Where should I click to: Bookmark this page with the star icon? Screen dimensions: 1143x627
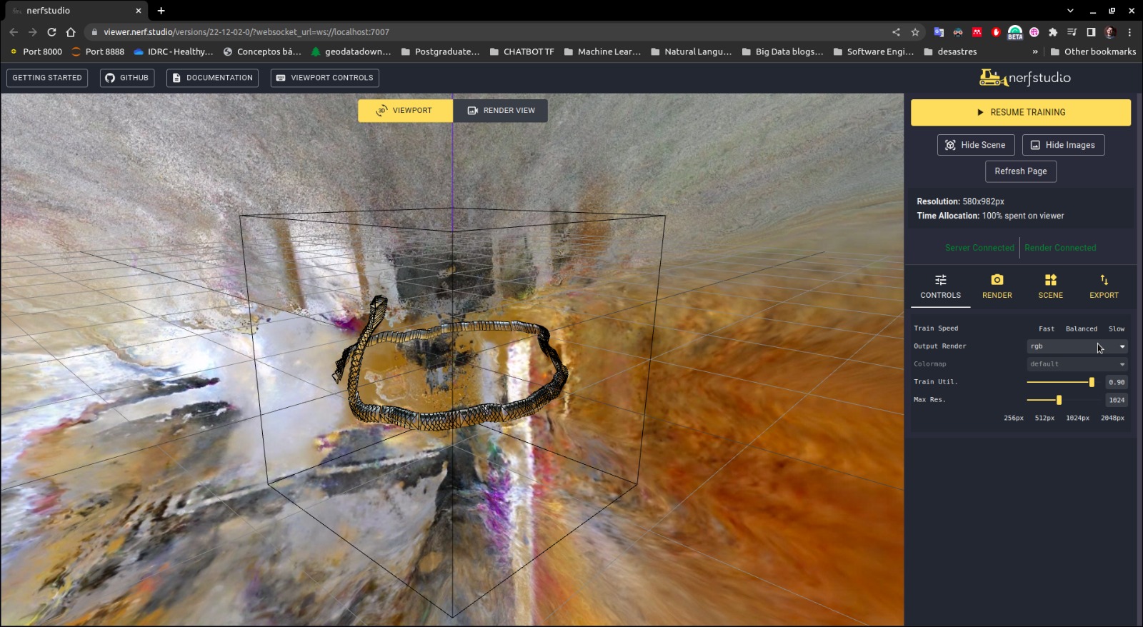pyautogui.click(x=915, y=32)
